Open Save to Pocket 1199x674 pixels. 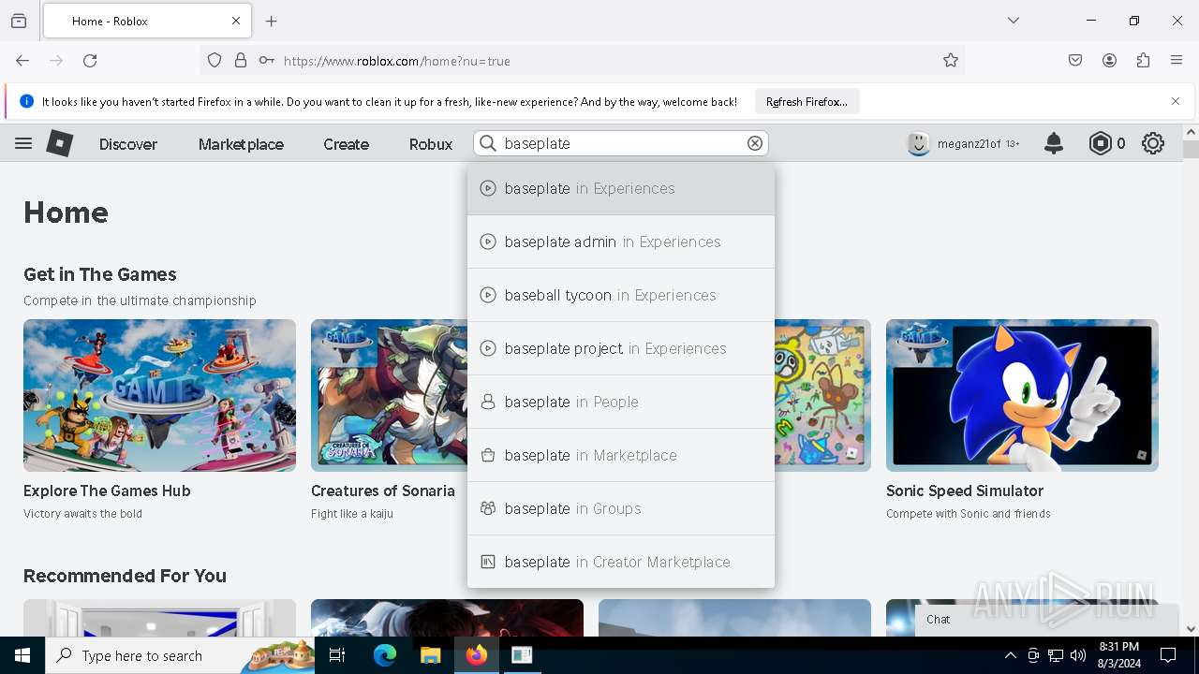[x=1075, y=61]
